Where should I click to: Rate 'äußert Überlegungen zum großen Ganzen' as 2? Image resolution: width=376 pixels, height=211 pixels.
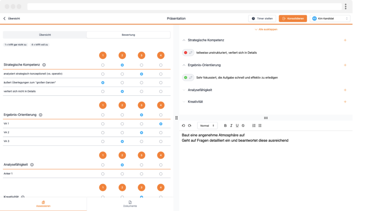pyautogui.click(x=122, y=82)
